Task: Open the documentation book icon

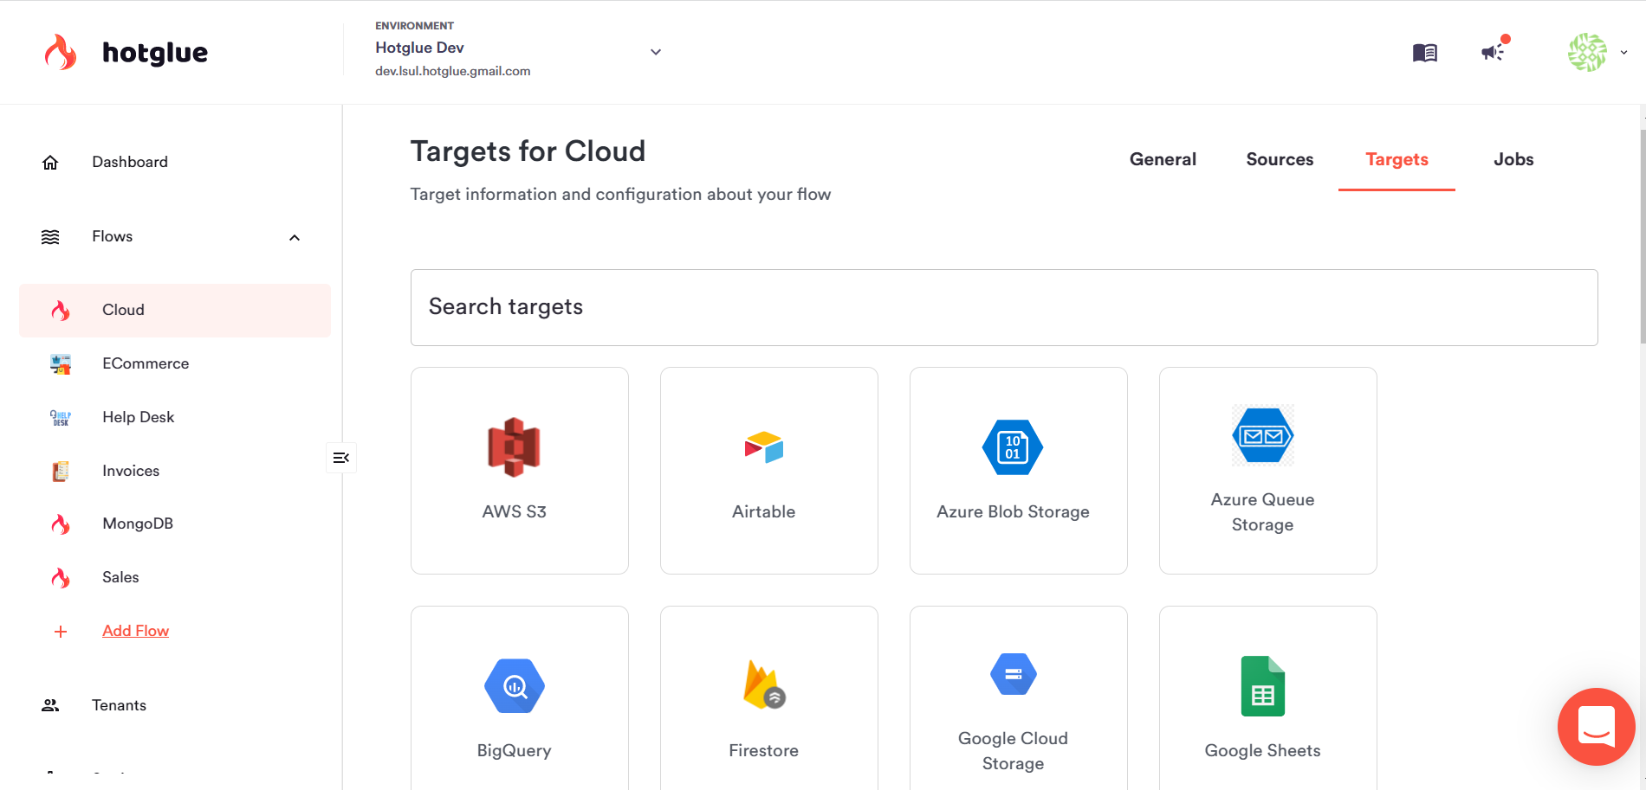Action: click(1424, 53)
